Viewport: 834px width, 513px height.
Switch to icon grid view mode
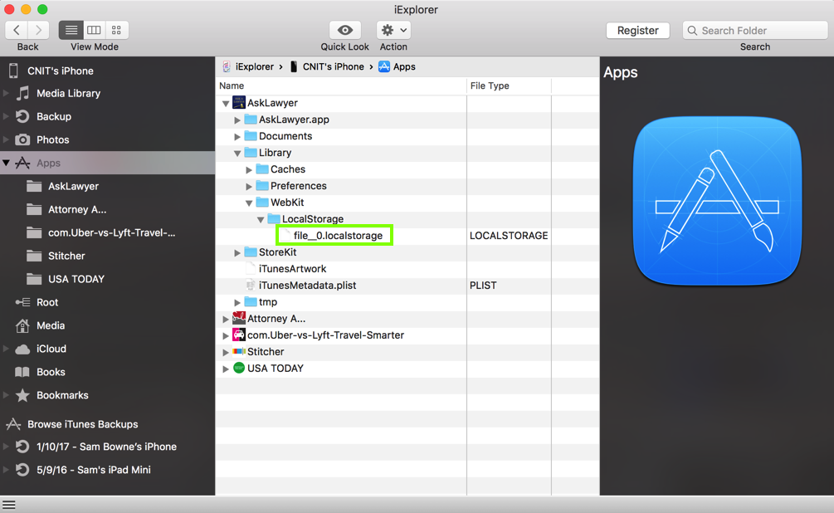(x=116, y=31)
